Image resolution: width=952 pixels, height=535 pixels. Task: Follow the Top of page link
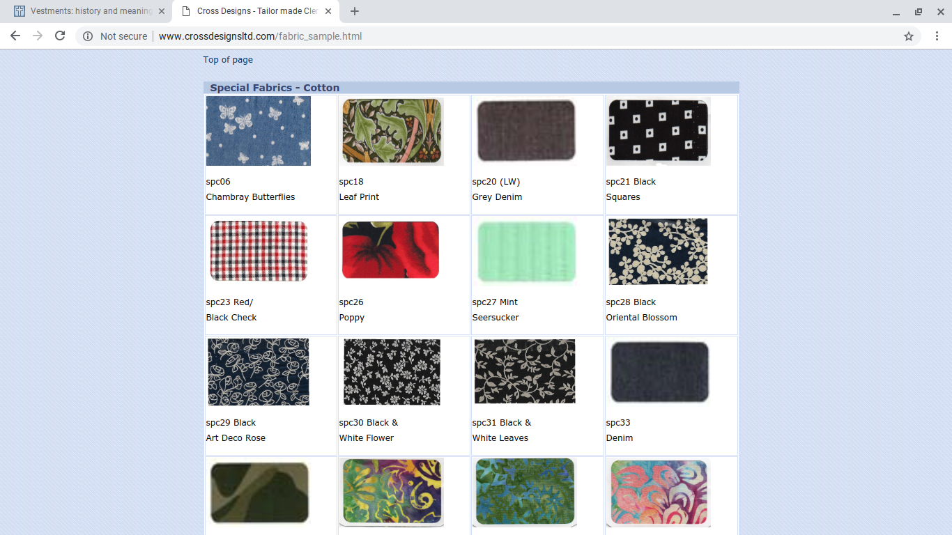click(228, 60)
